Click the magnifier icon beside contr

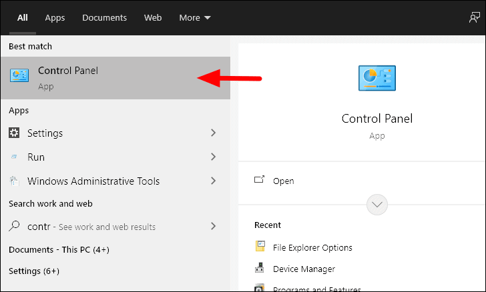(14, 226)
